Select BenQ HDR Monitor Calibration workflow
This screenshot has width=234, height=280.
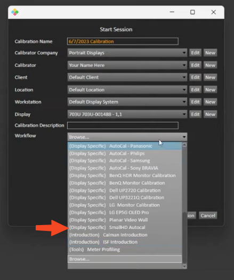[x=125, y=175]
